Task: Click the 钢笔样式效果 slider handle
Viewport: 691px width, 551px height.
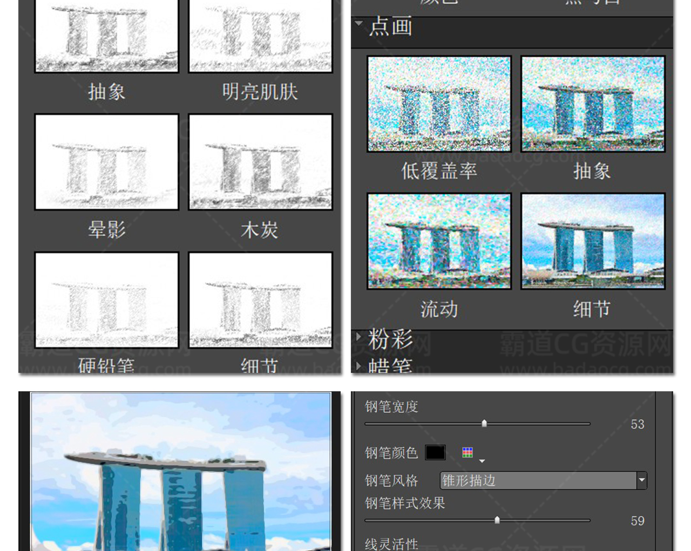Action: [497, 520]
